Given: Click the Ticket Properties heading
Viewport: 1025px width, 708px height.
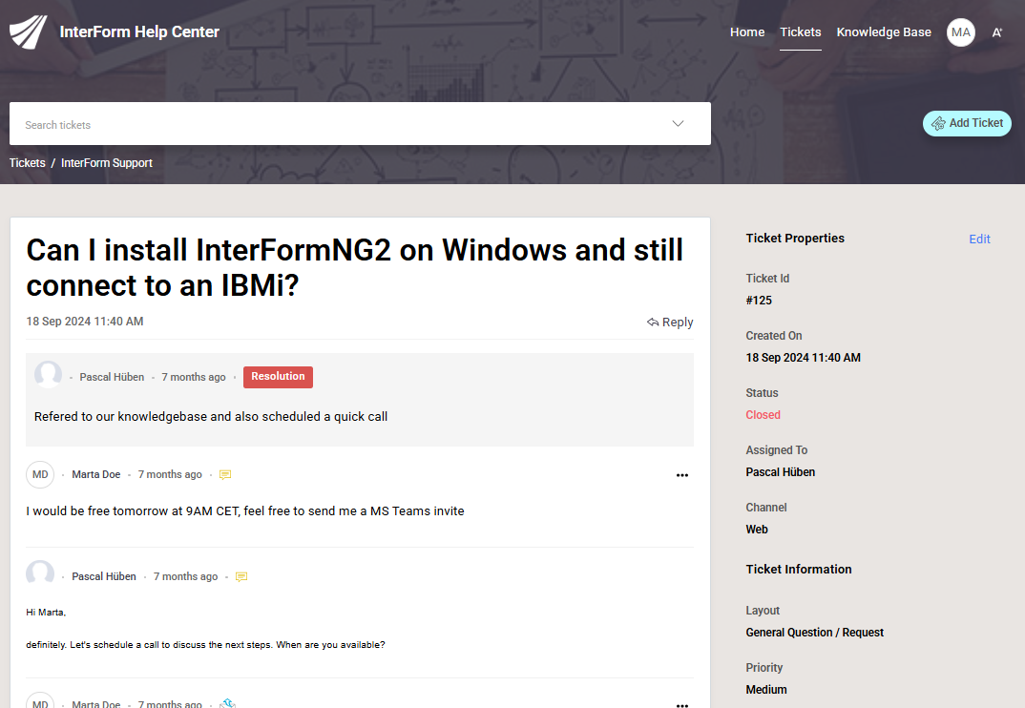Looking at the screenshot, I should pos(795,238).
